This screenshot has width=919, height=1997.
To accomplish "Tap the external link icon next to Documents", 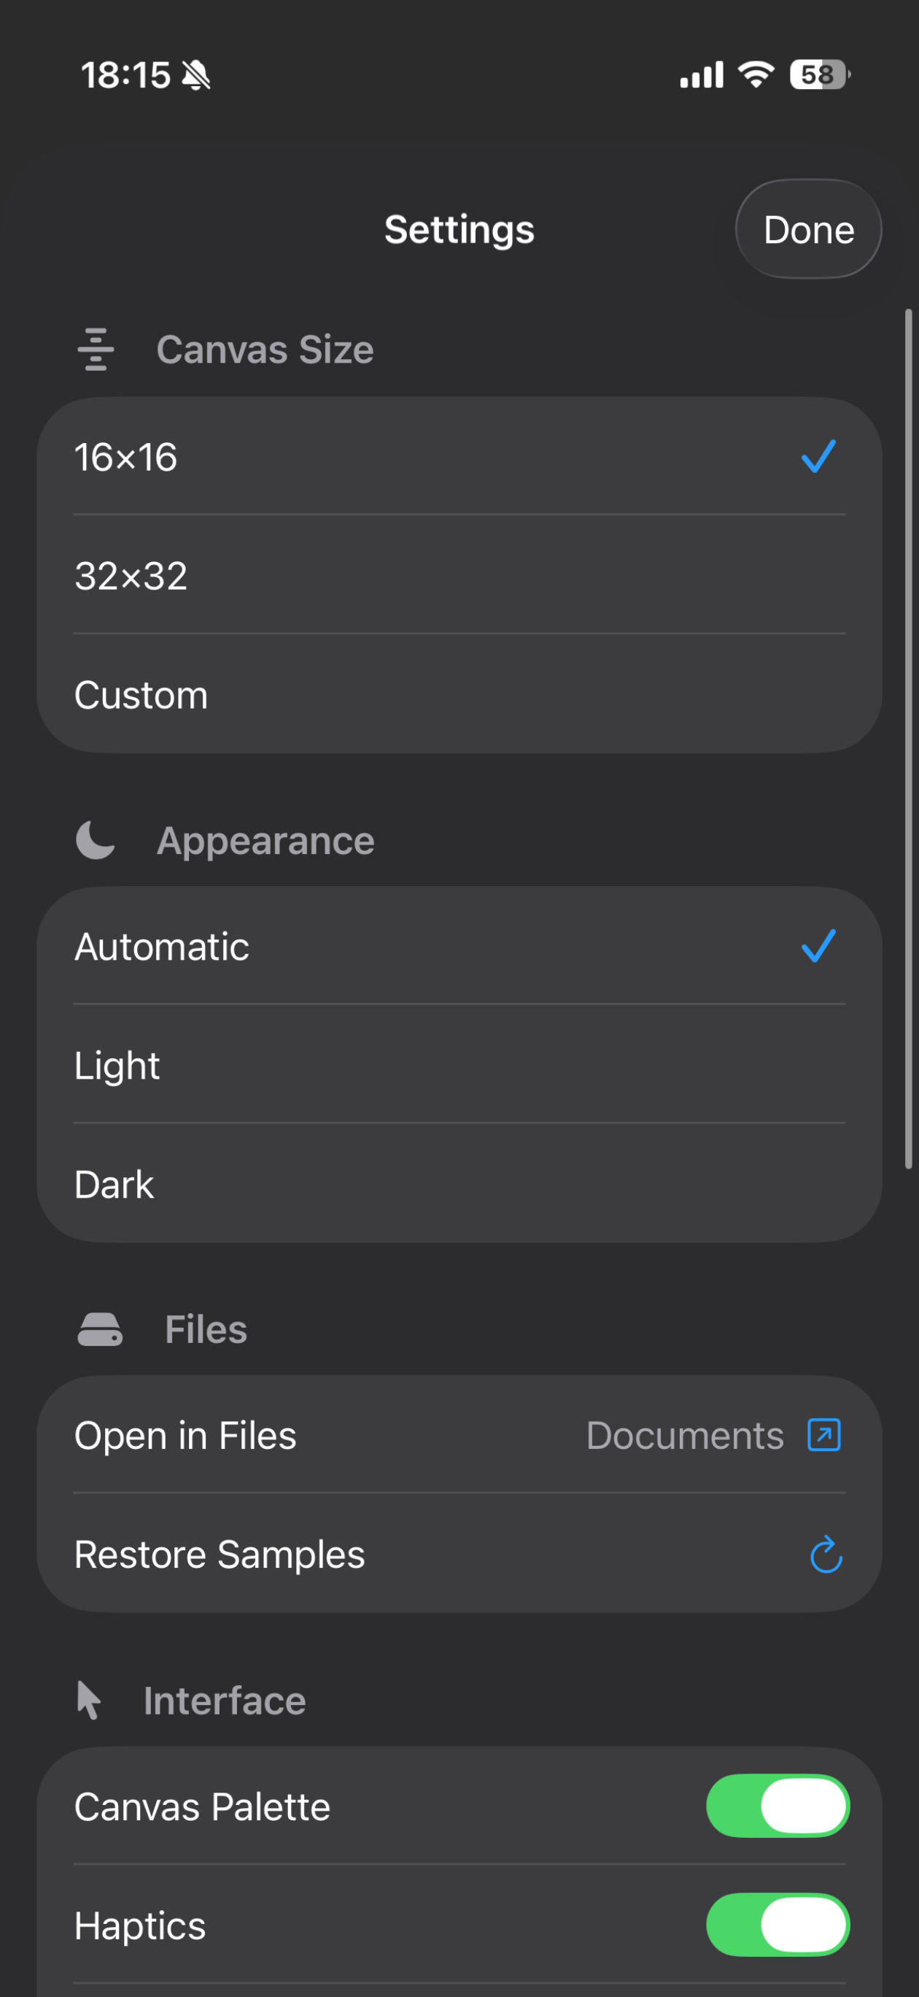I will point(823,1435).
